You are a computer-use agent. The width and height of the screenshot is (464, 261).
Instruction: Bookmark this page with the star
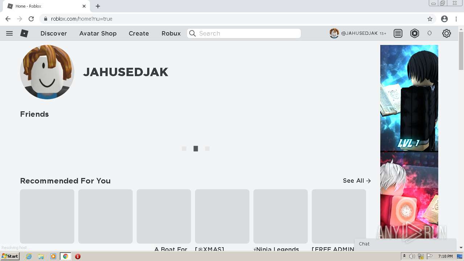430,19
